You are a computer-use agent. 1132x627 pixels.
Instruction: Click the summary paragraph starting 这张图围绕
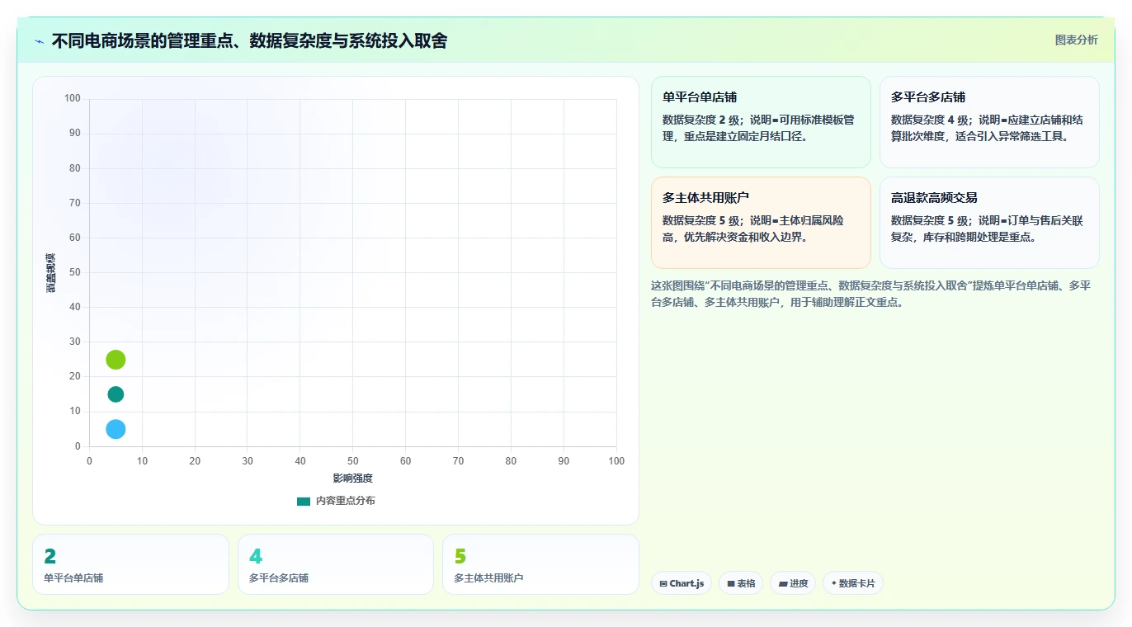[x=873, y=294]
